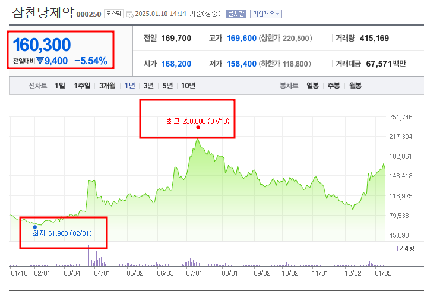Image resolution: width=424 pixels, height=291 pixels.
Task: Click the blue 최저 marker dot
Action: [x=35, y=227]
